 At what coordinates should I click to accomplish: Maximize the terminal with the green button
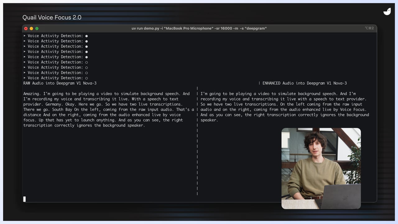37,28
